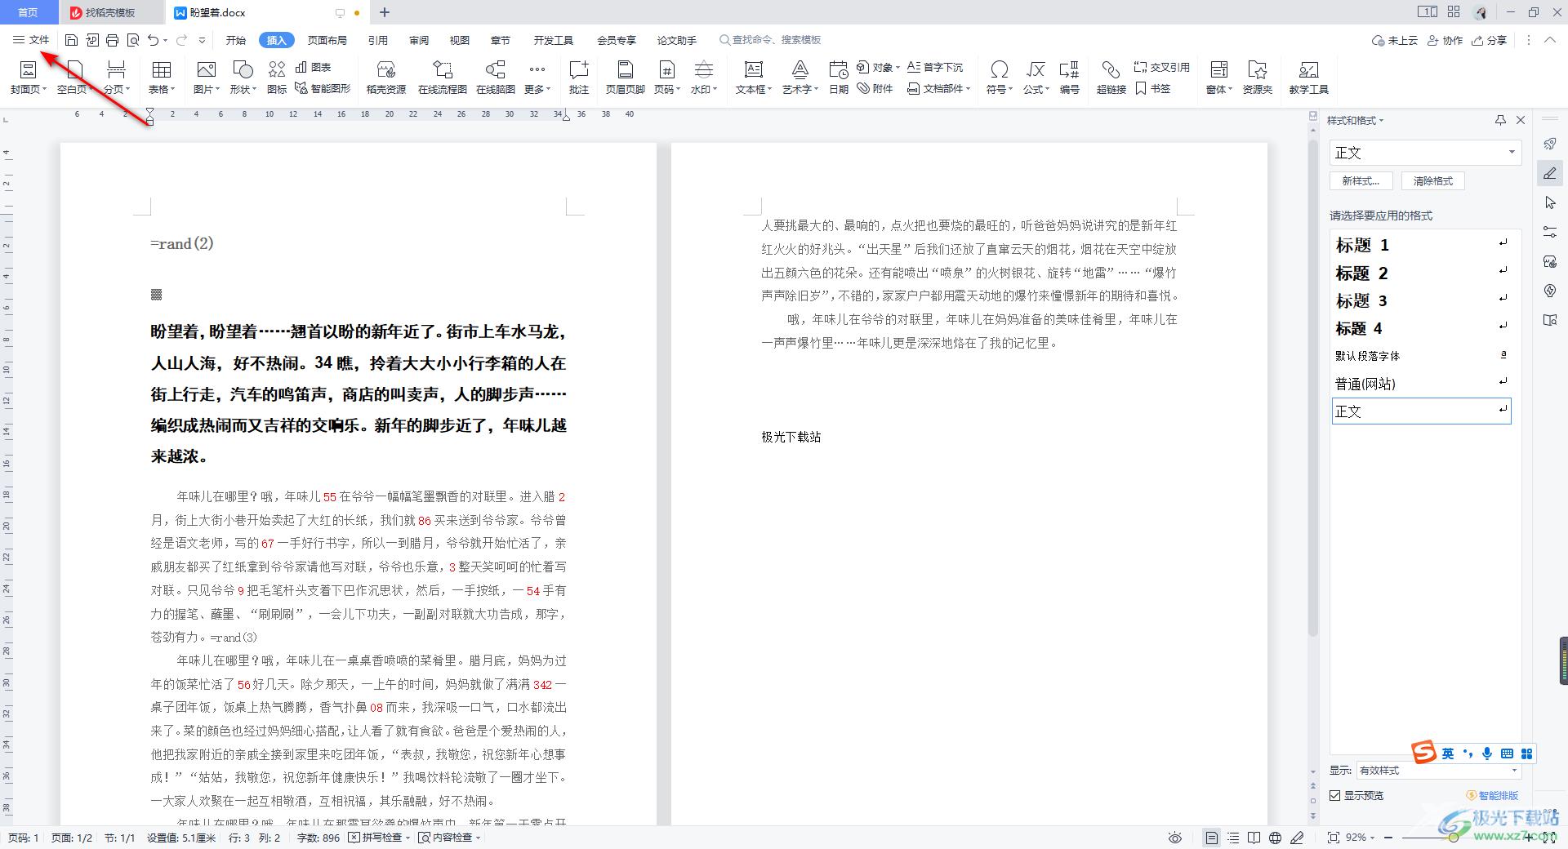Image resolution: width=1568 pixels, height=849 pixels.
Task: Switch to the 页面布局 ribbon tab
Action: click(x=327, y=40)
